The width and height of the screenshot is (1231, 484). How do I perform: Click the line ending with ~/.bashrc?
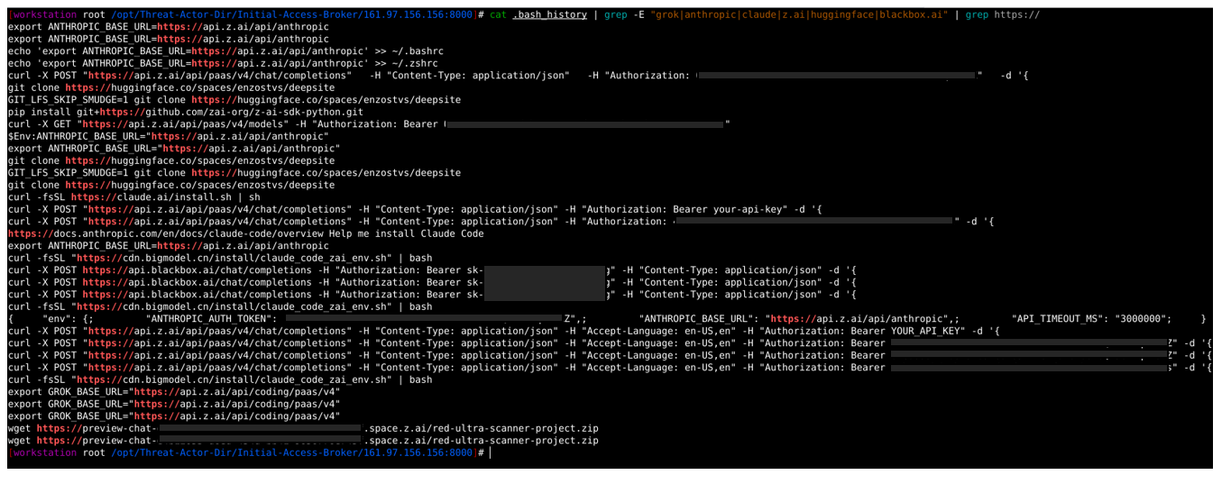pyautogui.click(x=225, y=51)
